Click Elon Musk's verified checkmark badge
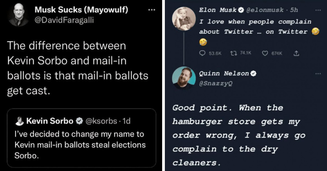 pyautogui.click(x=241, y=10)
